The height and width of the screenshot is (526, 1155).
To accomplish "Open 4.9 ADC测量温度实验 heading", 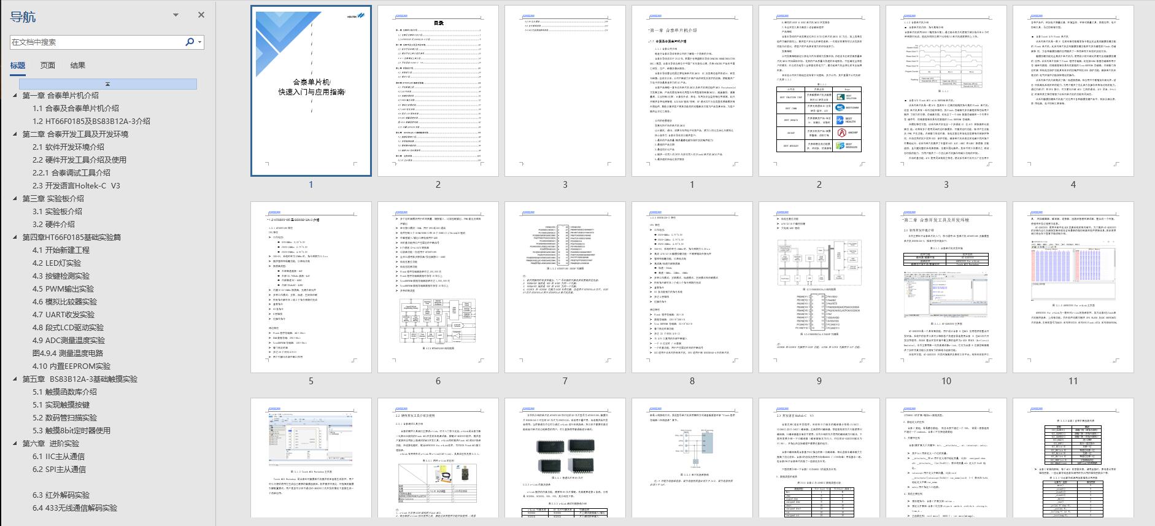I will [x=69, y=340].
